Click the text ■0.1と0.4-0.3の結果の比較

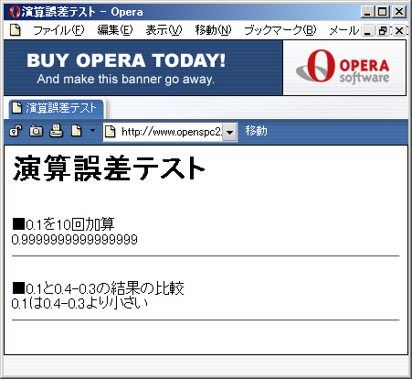[98, 288]
